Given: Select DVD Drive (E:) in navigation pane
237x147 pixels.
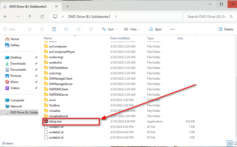Looking at the screenshot, I should (x=19, y=112).
